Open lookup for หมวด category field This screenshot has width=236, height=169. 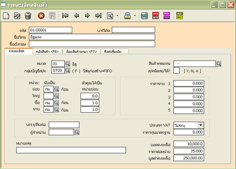click(68, 64)
